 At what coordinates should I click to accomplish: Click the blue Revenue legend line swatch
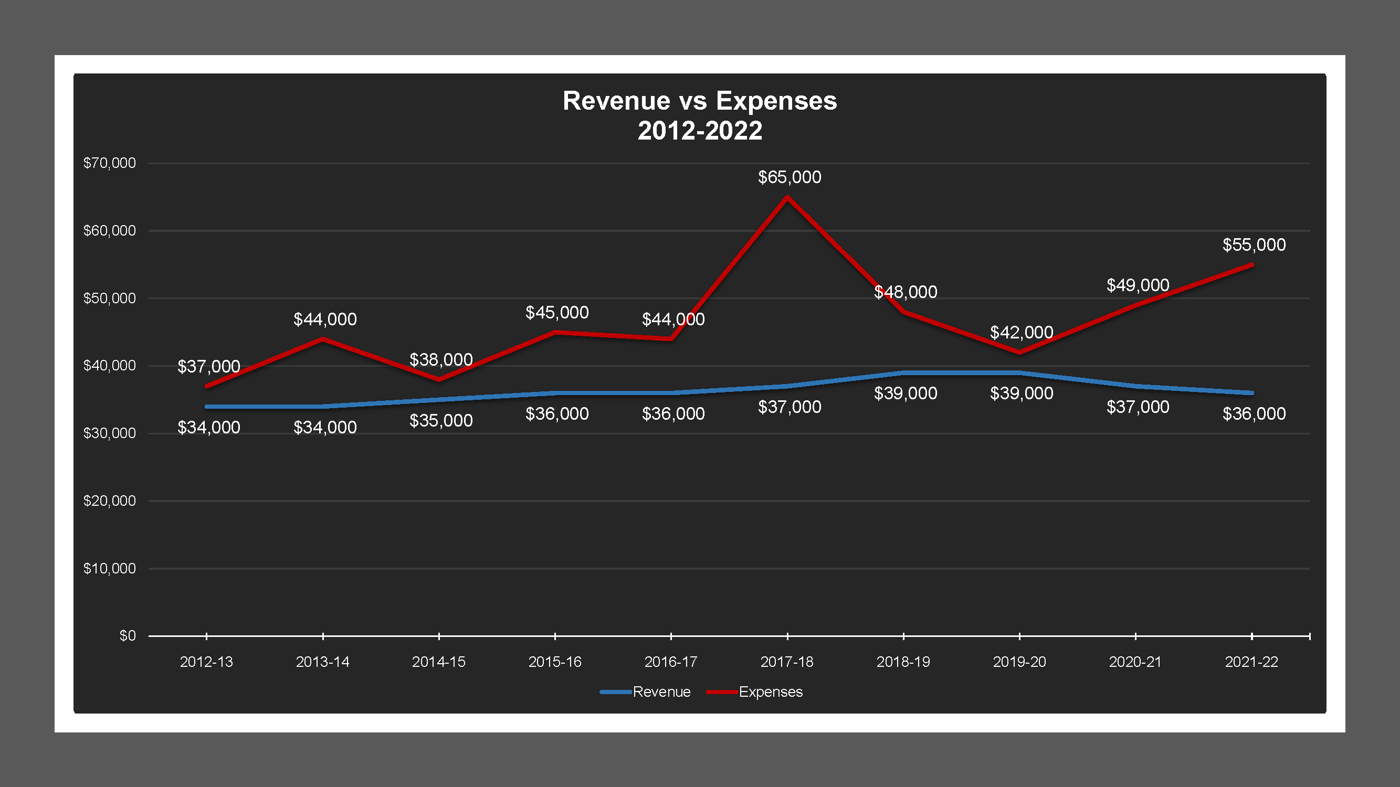pos(615,692)
